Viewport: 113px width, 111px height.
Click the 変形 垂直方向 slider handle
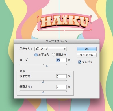tap(43, 92)
